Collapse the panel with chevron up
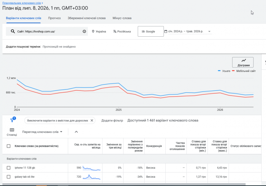Image resolution: width=266 pixels, height=186 pixels. [x=76, y=132]
